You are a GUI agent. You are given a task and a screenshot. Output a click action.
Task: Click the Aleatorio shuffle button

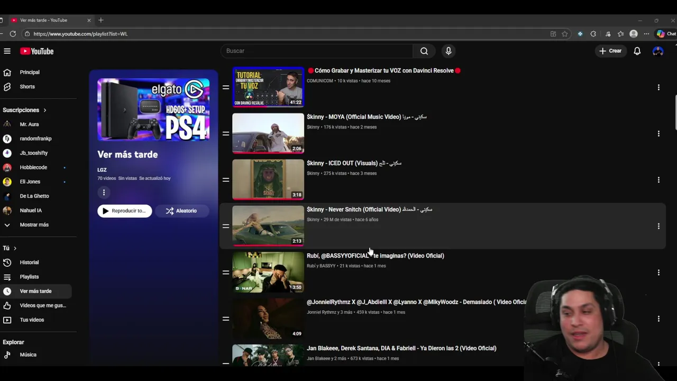click(181, 211)
